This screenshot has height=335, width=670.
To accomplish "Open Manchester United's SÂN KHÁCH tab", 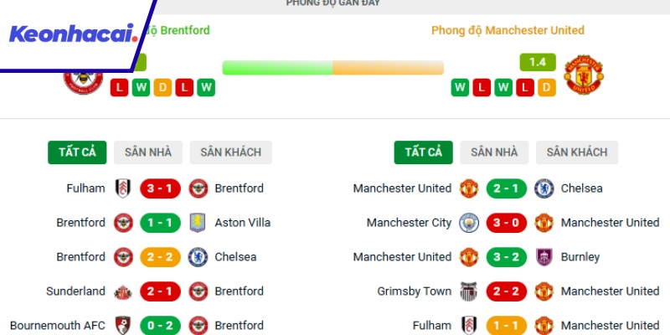I will pyautogui.click(x=577, y=152).
